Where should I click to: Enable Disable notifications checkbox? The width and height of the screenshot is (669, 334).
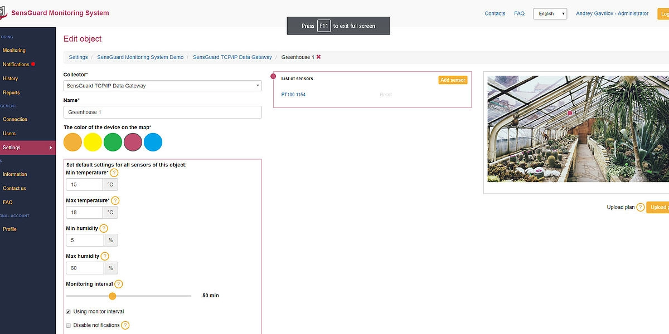point(69,325)
